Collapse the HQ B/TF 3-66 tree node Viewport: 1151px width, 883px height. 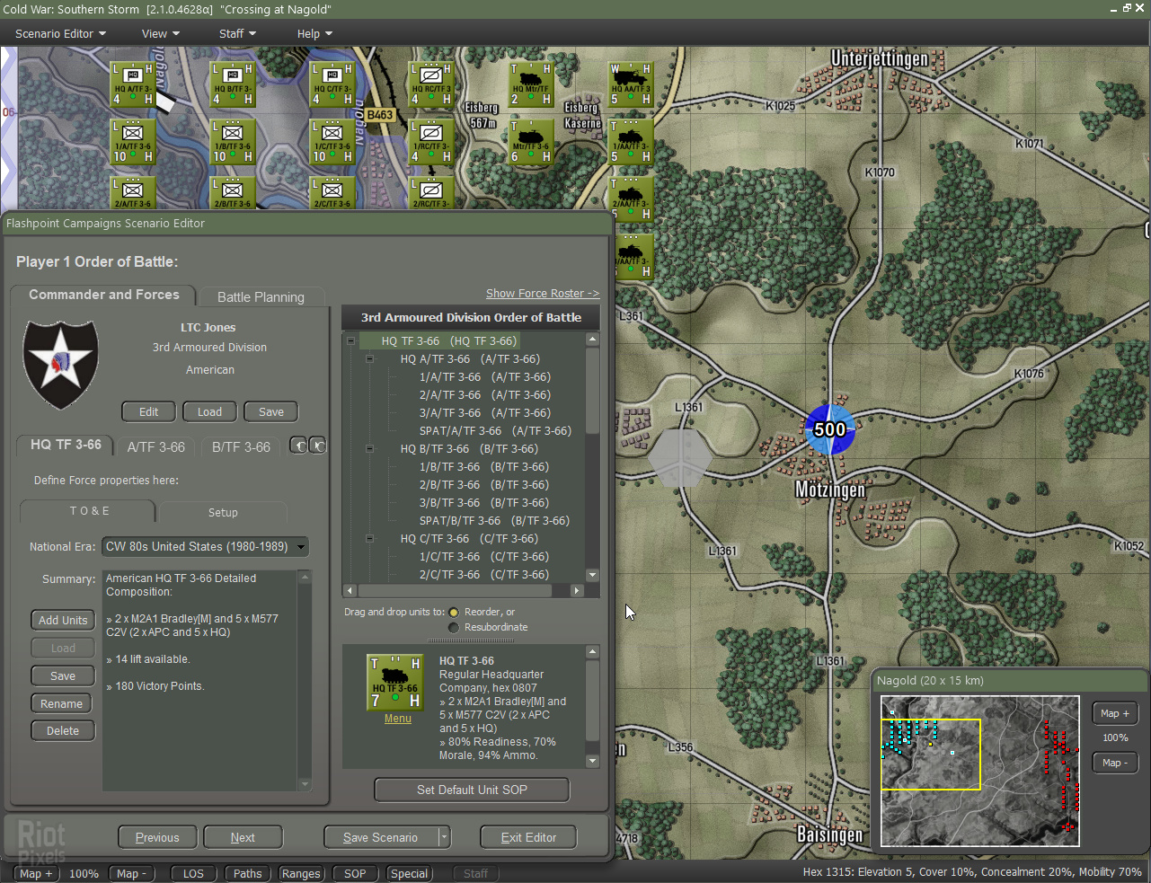369,449
